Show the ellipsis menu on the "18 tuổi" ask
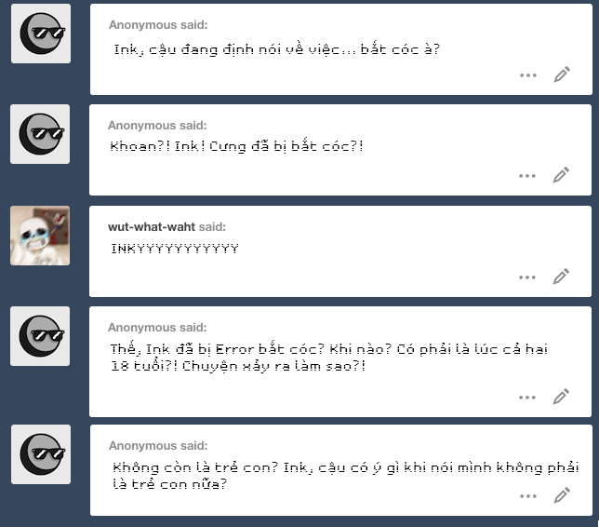 click(527, 398)
